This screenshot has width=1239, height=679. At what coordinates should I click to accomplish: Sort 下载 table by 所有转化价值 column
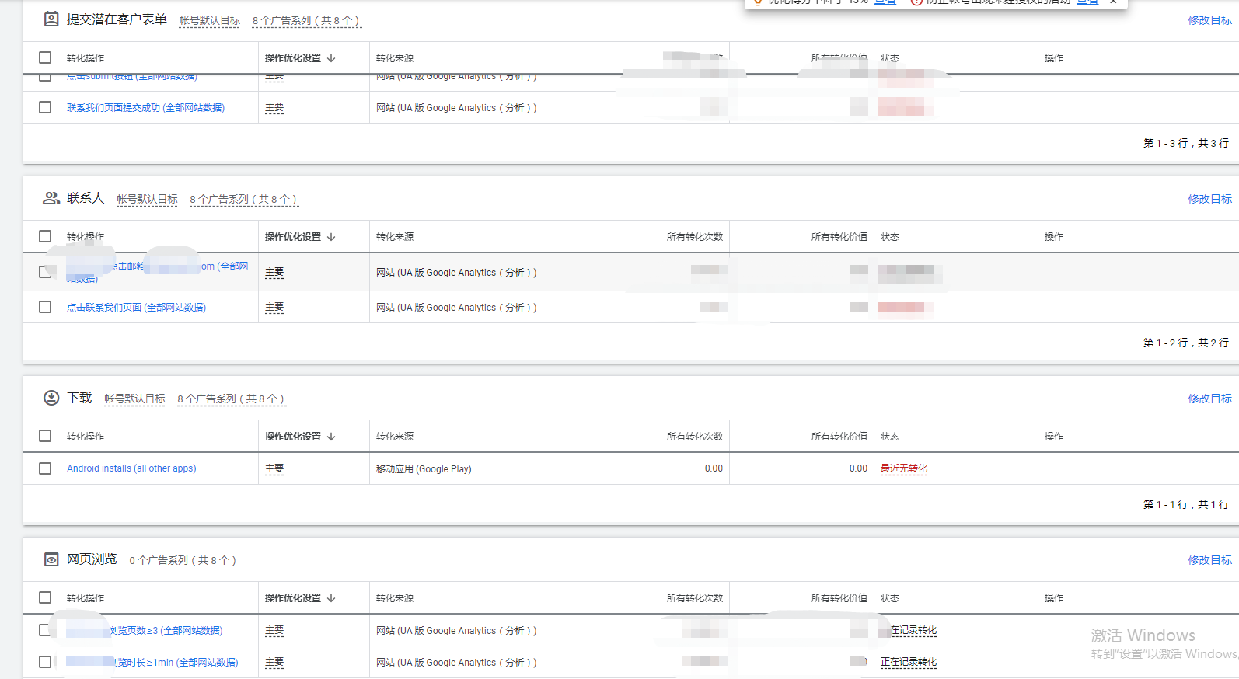pos(839,437)
